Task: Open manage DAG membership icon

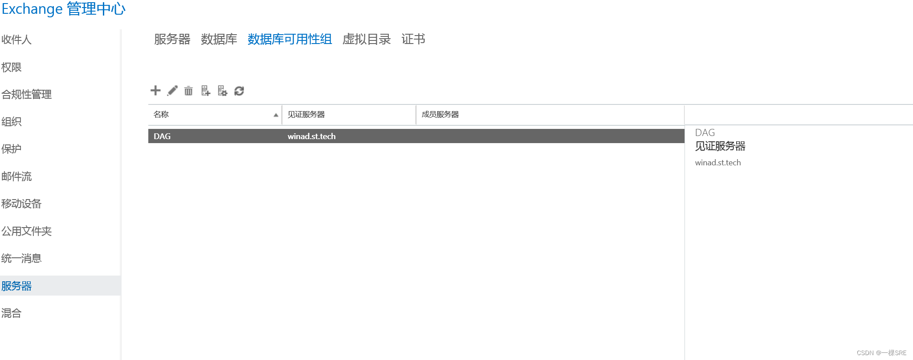Action: coord(205,91)
